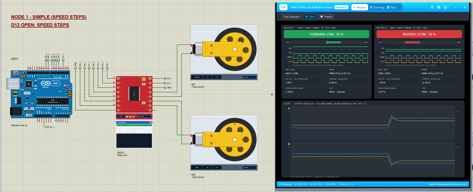Screen dimensions: 473x192
Task: Click the Motor A PWM waveform trace
Action: [331, 57]
